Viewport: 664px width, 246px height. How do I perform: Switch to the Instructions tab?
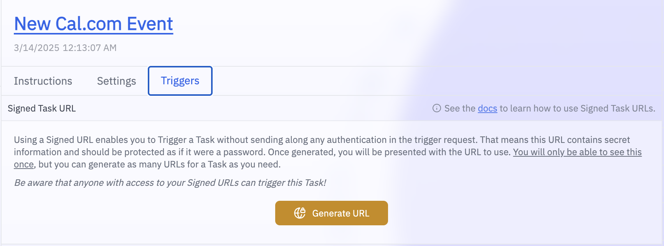click(x=43, y=81)
